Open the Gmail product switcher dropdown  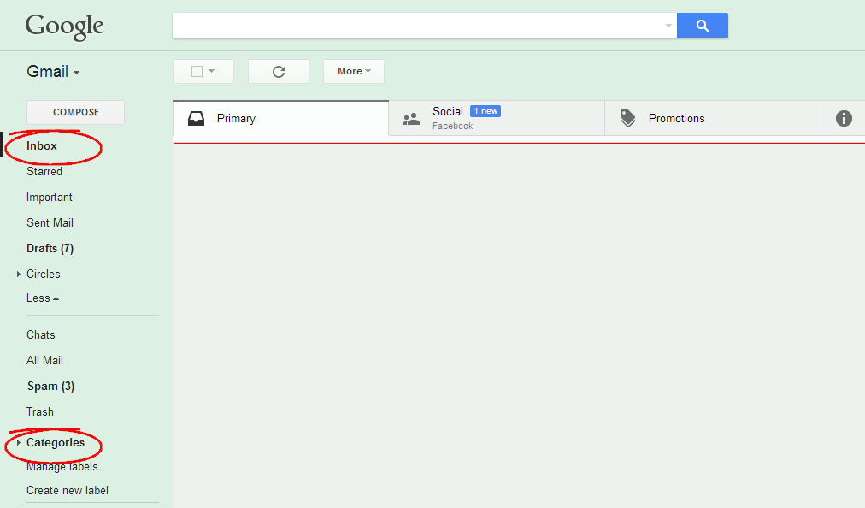point(54,72)
